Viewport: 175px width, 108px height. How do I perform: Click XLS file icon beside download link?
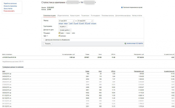pyautogui.click(x=125, y=44)
